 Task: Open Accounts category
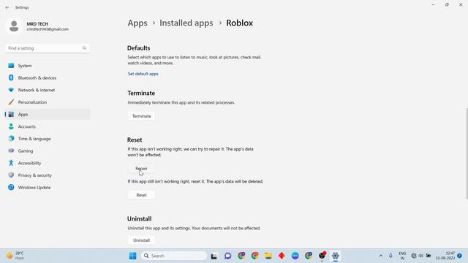point(47,126)
